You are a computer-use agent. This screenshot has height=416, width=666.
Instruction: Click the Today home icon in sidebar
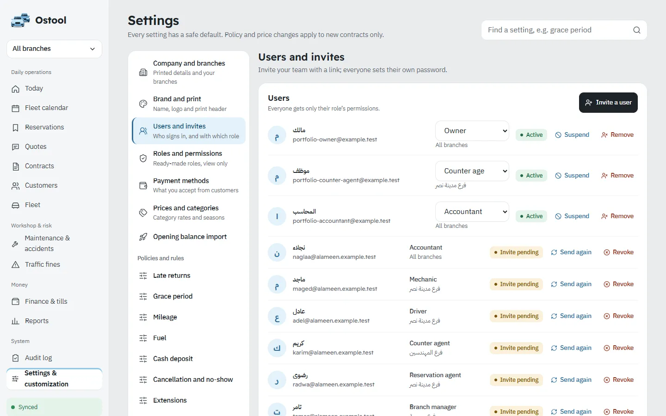[x=16, y=89]
